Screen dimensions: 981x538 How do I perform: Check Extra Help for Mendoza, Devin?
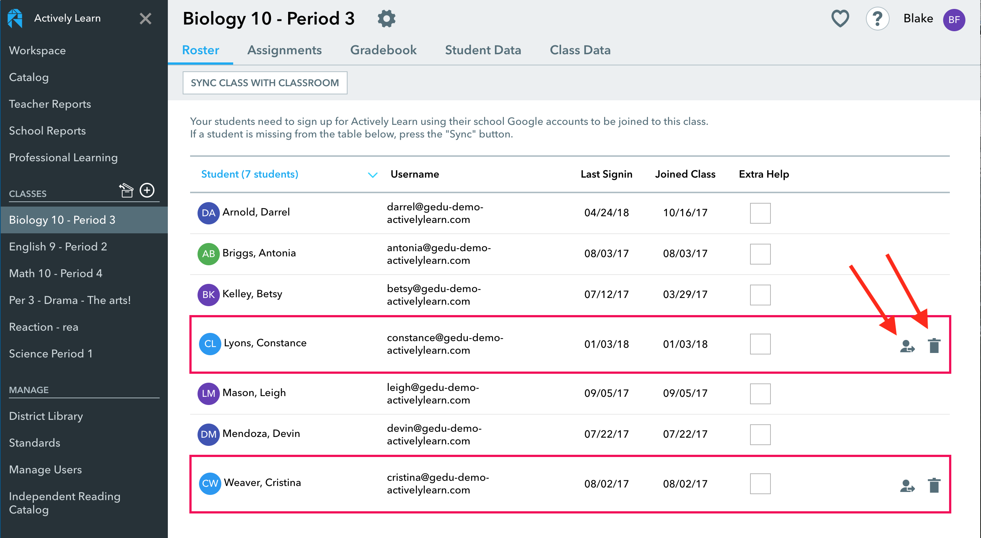[760, 434]
